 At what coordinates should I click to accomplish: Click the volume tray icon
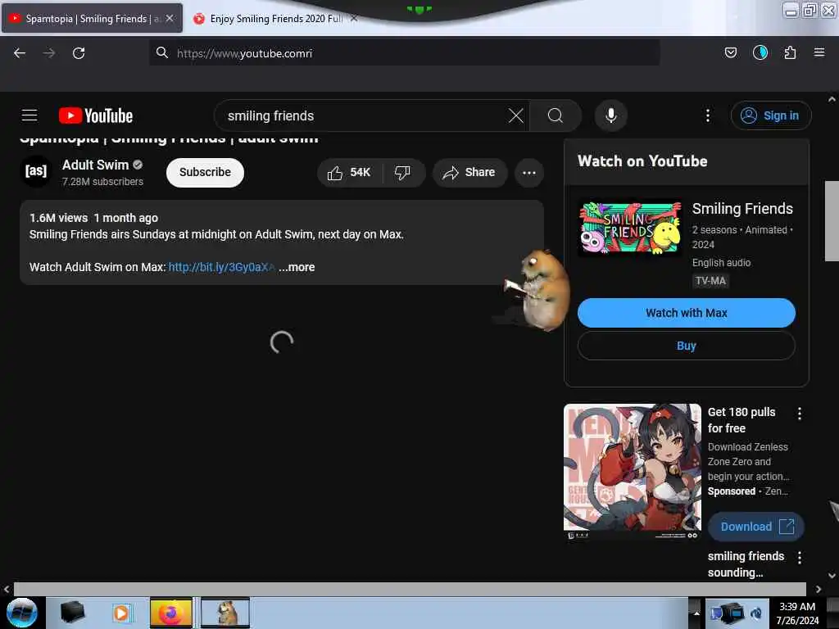tap(756, 613)
